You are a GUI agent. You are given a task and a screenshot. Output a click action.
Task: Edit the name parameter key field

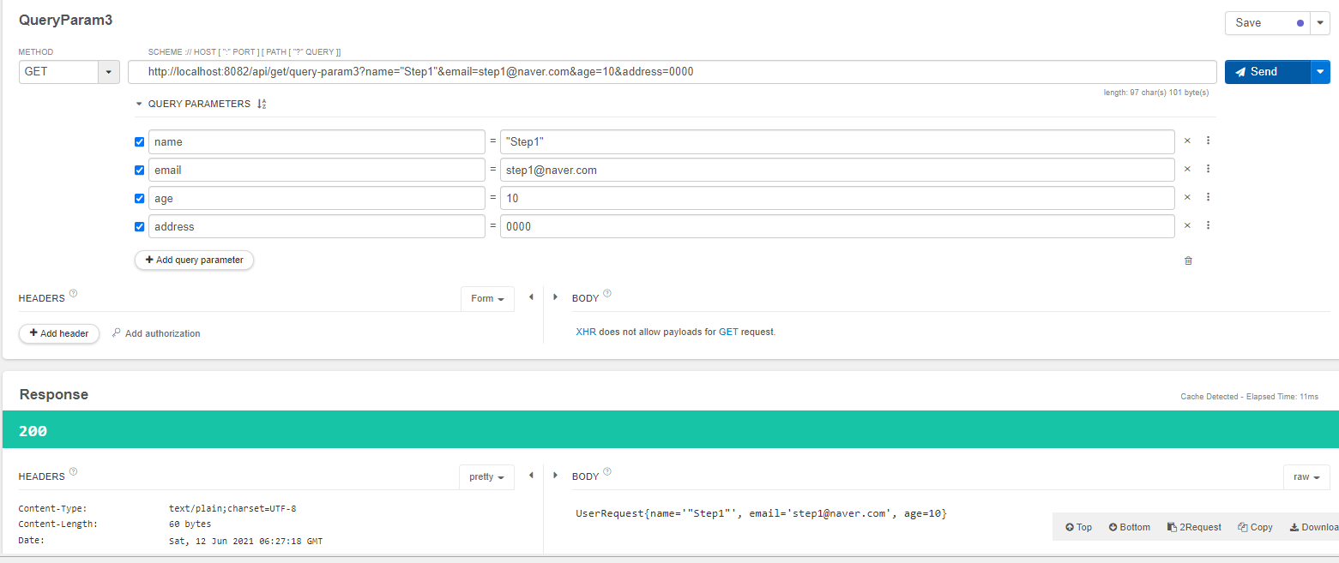point(317,141)
